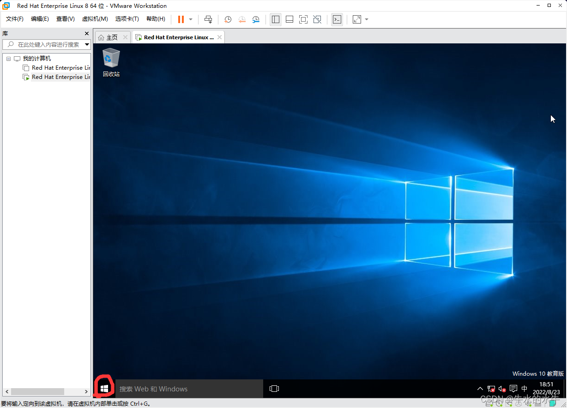Screen dimensions: 567x408
Task: Close the 库 library panel
Action: click(x=87, y=34)
